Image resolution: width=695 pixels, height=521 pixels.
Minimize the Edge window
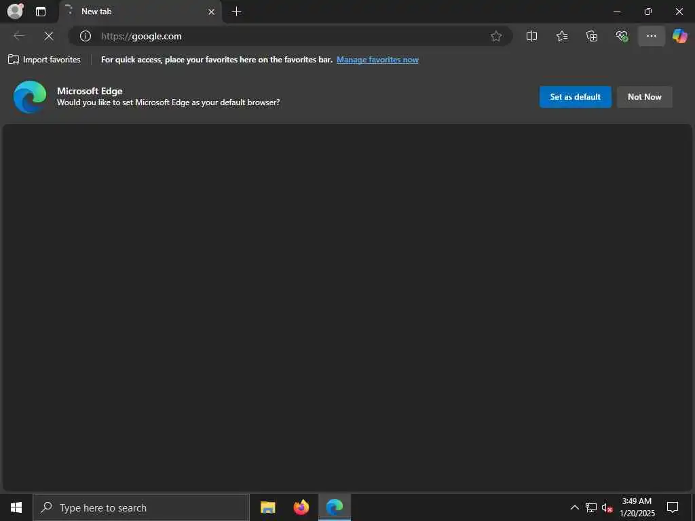click(617, 12)
